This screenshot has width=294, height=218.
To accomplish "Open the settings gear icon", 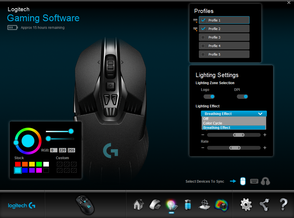I will point(246,205).
